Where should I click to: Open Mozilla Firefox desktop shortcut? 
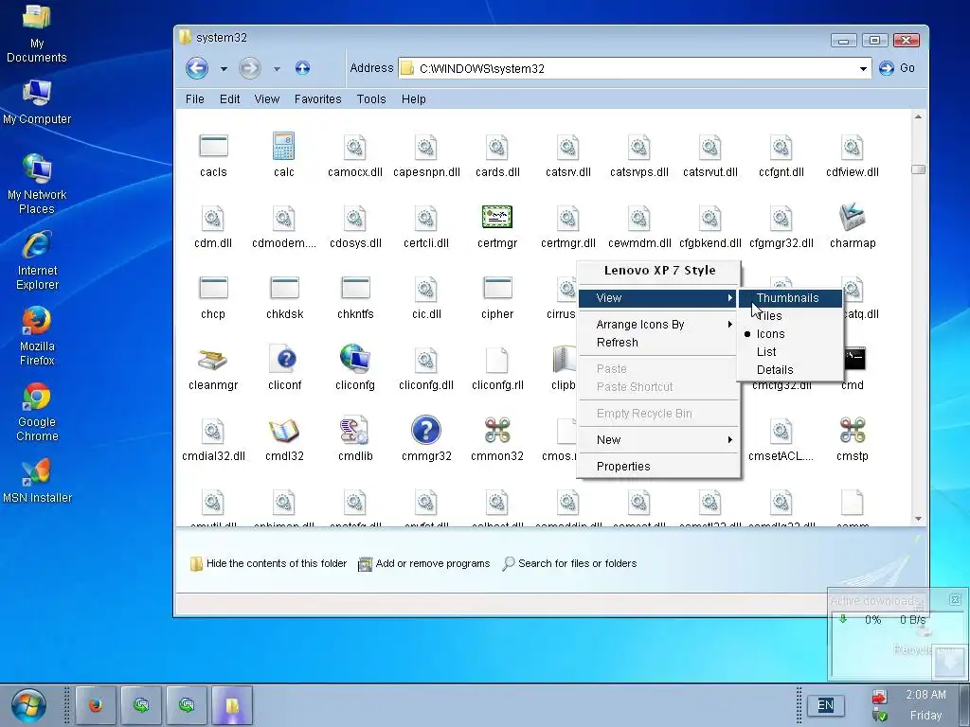(37, 336)
